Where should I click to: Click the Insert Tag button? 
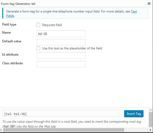134,114
